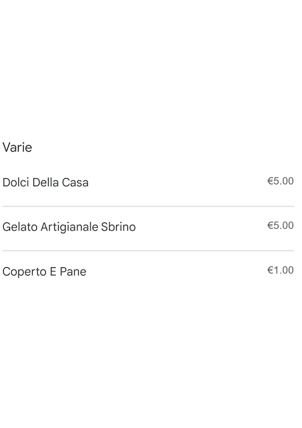Select the Dolci Della Casa item
The image size is (302, 428).
coord(45,182)
